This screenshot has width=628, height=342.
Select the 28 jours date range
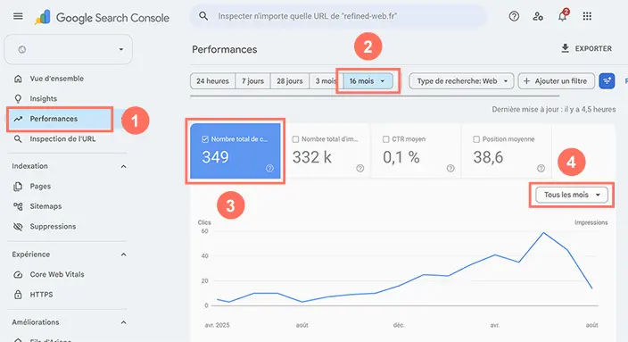click(290, 81)
